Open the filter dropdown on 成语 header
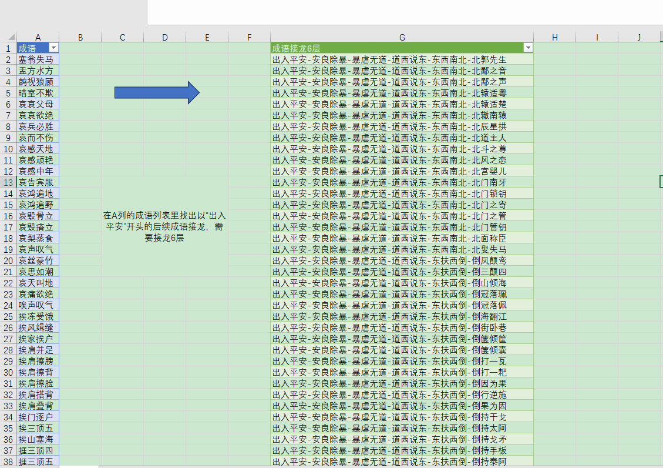This screenshot has width=663, height=468. click(x=53, y=48)
